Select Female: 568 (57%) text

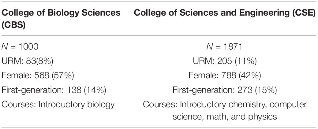pos(38,76)
